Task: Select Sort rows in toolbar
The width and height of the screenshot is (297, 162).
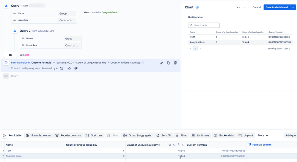Action: pos(94,135)
